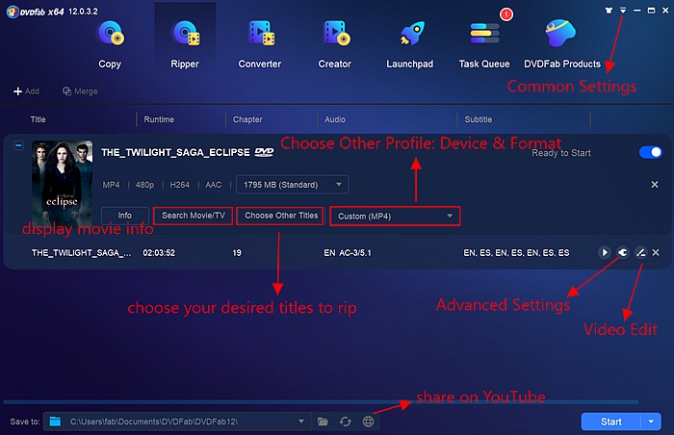The image size is (674, 435).
Task: Click the Chapter column header
Action: (247, 119)
